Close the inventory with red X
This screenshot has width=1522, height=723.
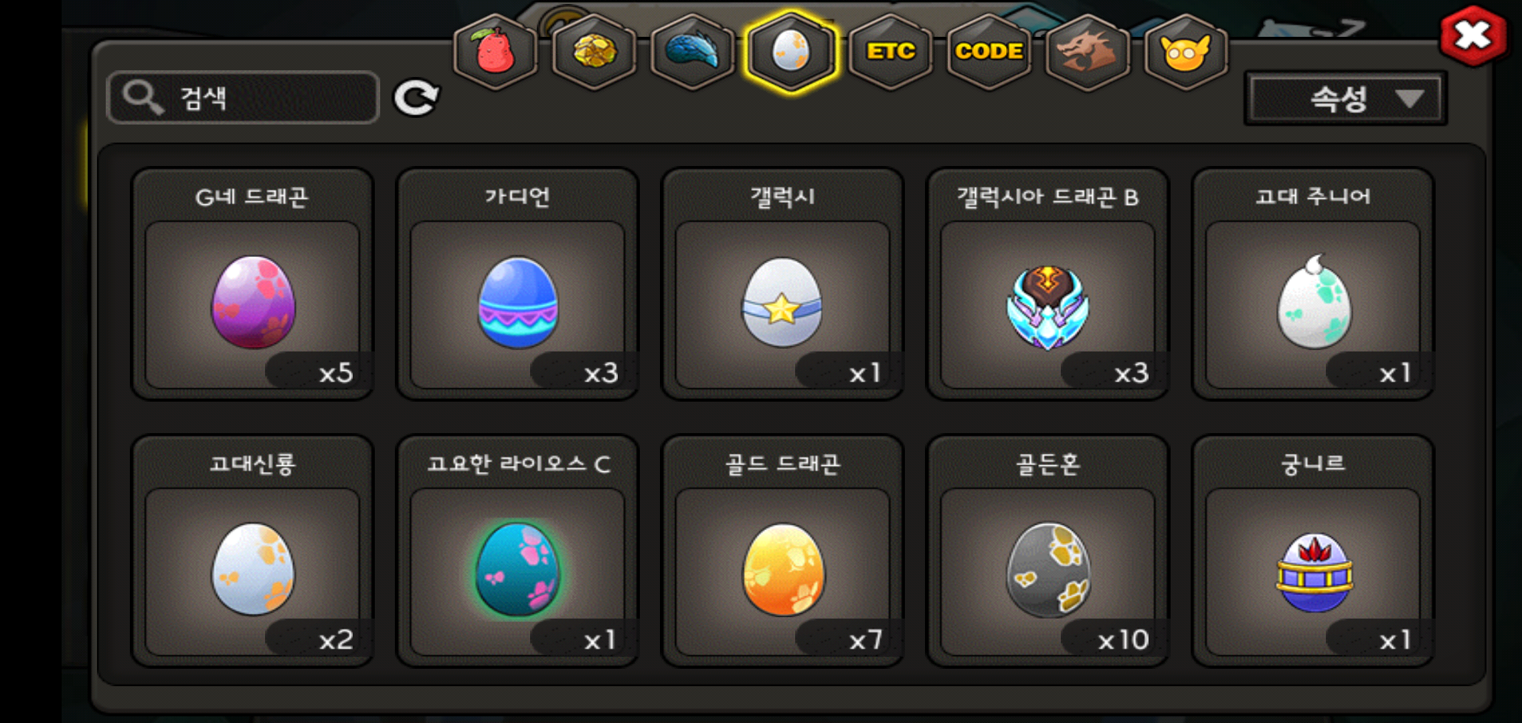(x=1473, y=35)
